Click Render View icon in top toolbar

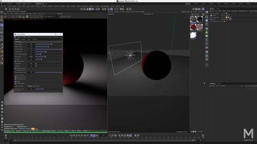coord(194,9)
